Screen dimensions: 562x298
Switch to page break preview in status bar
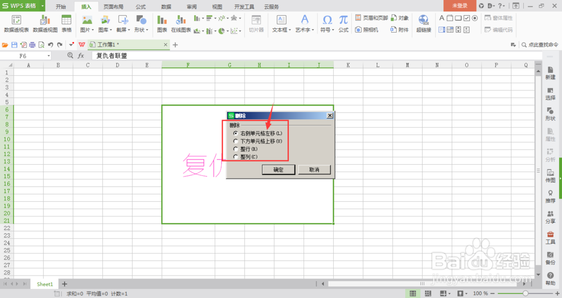pyautogui.click(x=428, y=294)
